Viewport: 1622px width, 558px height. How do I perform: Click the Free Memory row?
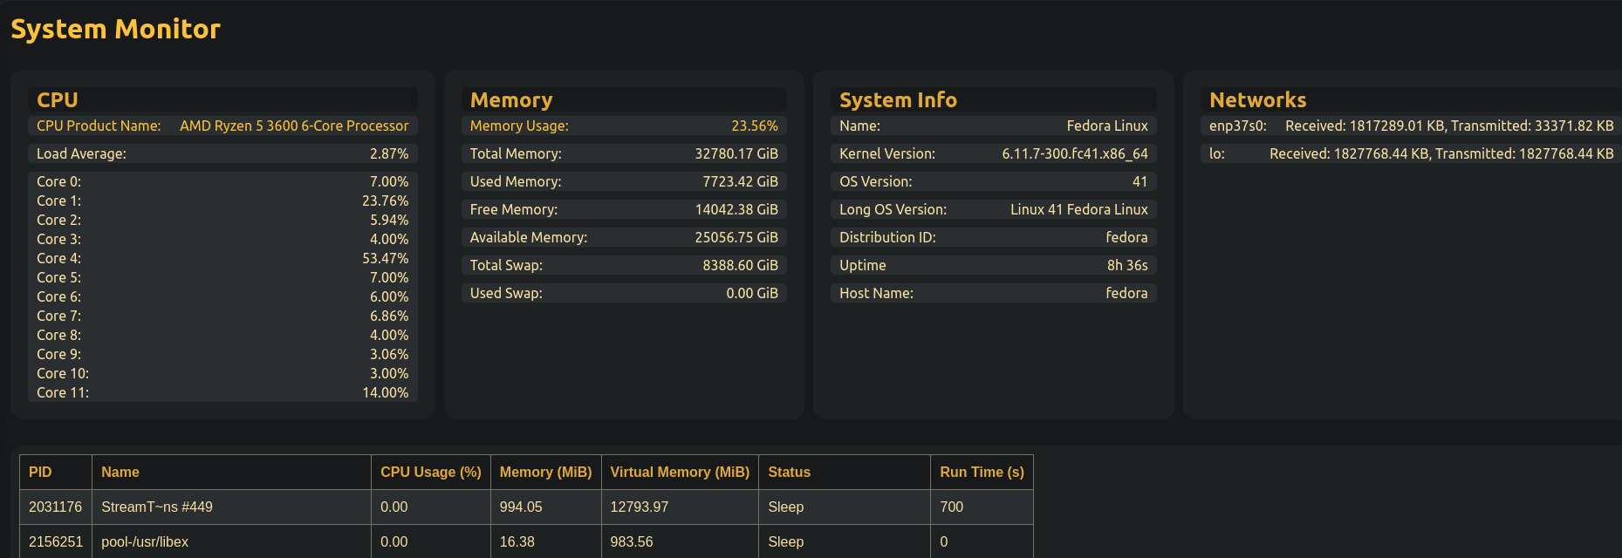tap(624, 209)
